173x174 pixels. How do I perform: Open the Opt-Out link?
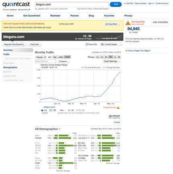point(130,3)
